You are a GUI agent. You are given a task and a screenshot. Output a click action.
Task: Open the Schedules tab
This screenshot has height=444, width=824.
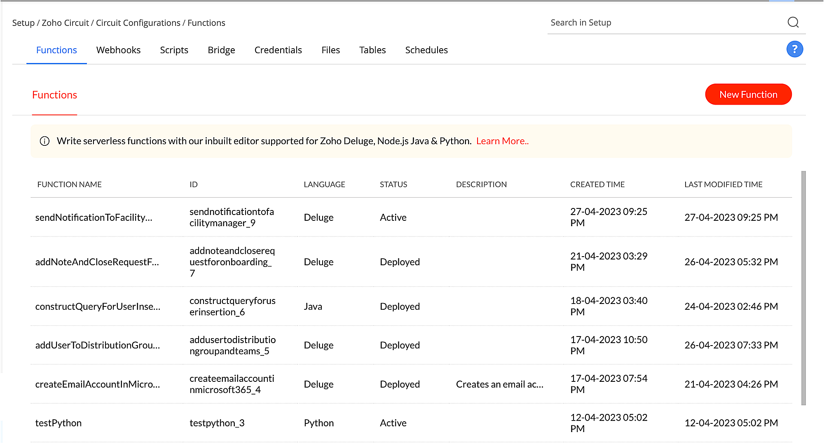[426, 50]
